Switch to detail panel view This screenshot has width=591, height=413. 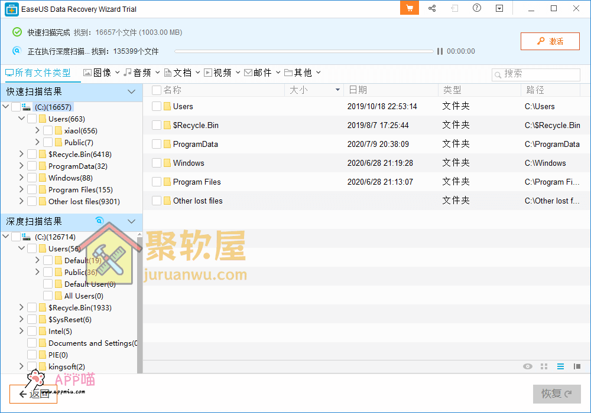pyautogui.click(x=577, y=366)
